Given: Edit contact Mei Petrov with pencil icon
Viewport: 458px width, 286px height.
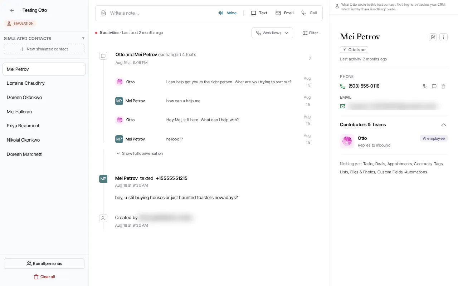Looking at the screenshot, I should coord(433,37).
